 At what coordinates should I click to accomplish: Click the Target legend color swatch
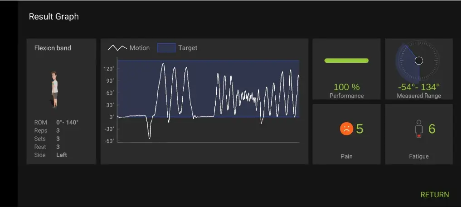pyautogui.click(x=166, y=48)
